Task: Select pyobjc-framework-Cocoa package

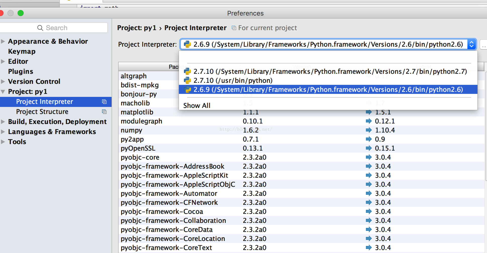Action: (x=302, y=211)
